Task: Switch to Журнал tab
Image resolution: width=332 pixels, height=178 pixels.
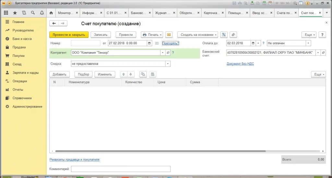Action: pos(163,13)
